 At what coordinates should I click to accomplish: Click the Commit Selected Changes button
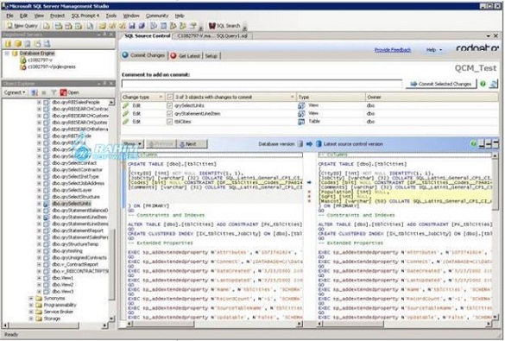point(440,84)
